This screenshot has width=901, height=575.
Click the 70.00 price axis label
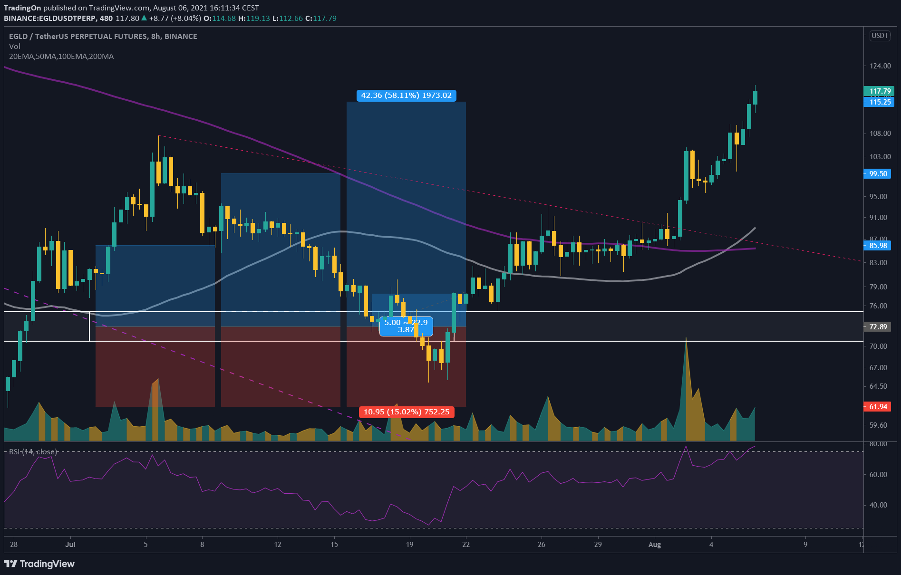(x=878, y=346)
